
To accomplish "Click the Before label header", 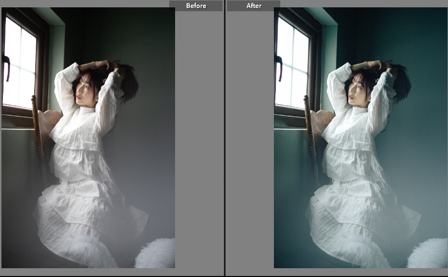I will 196,6.
